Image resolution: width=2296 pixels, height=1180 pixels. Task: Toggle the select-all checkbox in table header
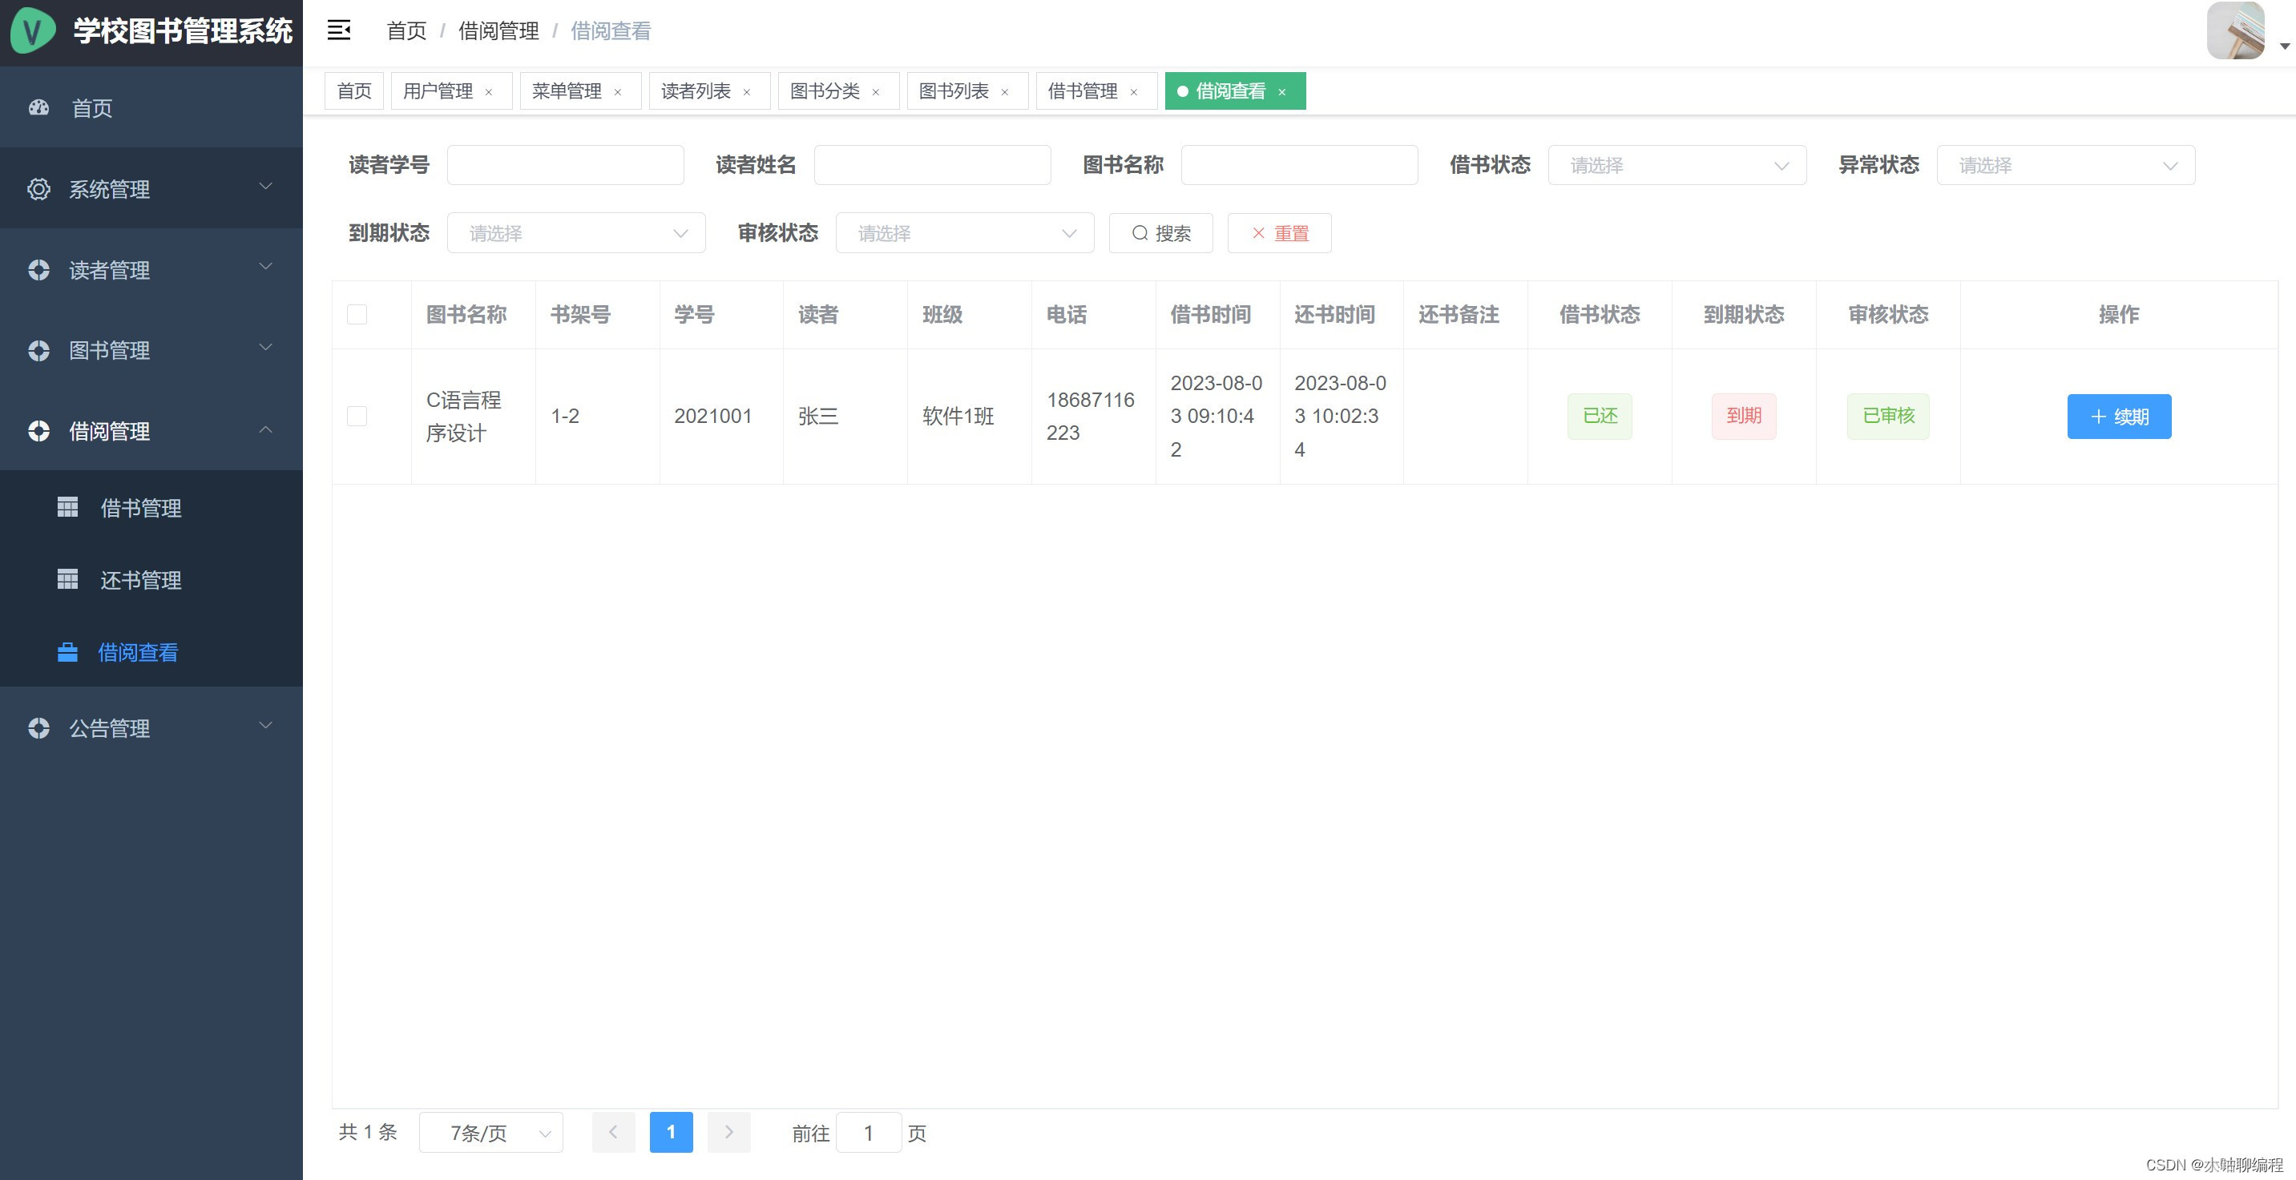coord(357,315)
